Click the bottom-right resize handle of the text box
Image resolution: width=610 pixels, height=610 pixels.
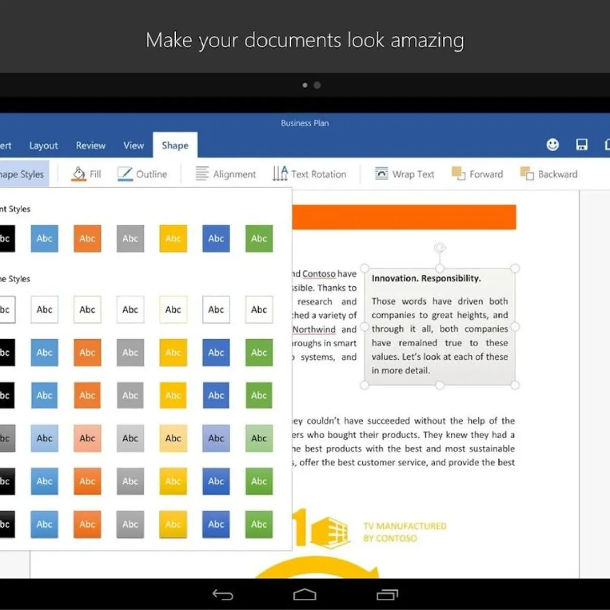[515, 385]
